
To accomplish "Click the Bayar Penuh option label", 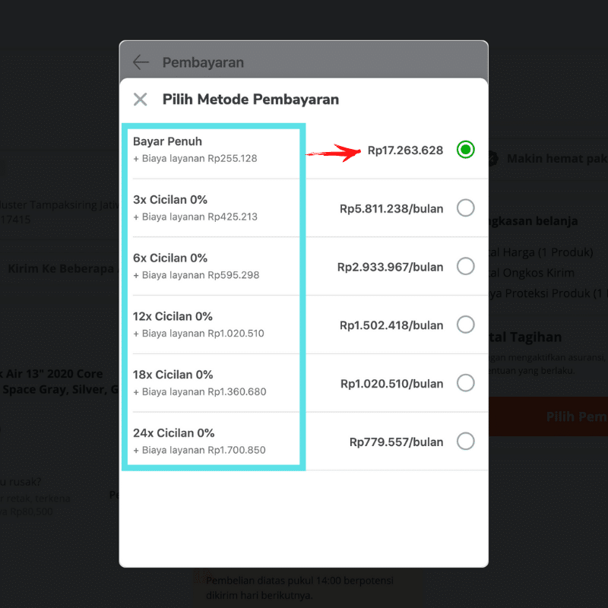I will click(x=168, y=141).
